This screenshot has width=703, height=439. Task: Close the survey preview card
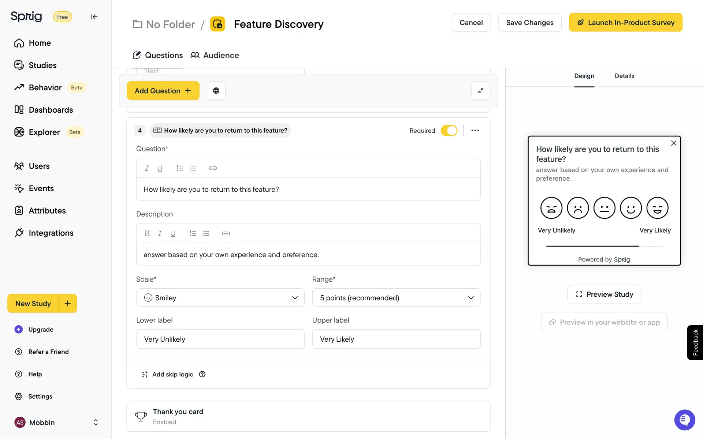tap(673, 143)
